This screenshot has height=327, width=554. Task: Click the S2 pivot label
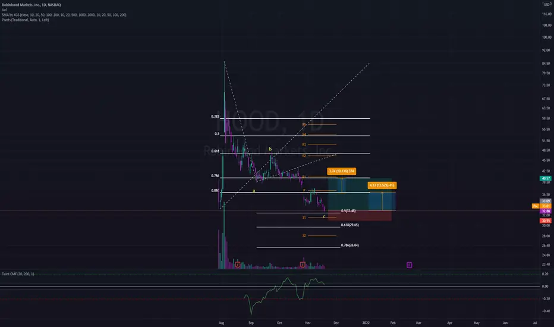[304, 236]
